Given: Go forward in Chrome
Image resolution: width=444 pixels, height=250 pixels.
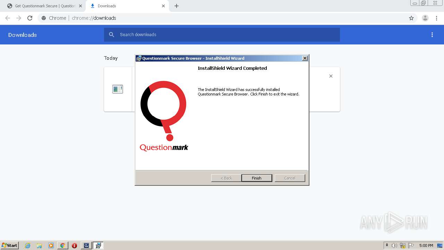Looking at the screenshot, I should [x=19, y=18].
